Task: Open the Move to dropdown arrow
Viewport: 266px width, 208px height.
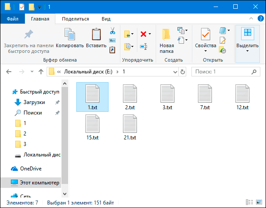Action: click(132, 34)
